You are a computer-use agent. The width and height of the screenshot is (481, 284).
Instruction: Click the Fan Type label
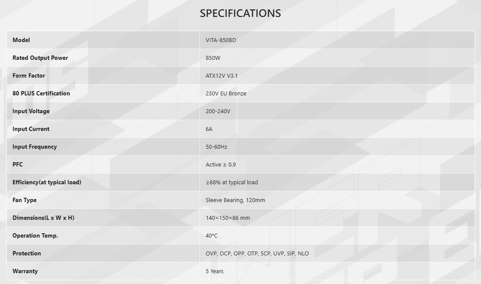coord(24,200)
